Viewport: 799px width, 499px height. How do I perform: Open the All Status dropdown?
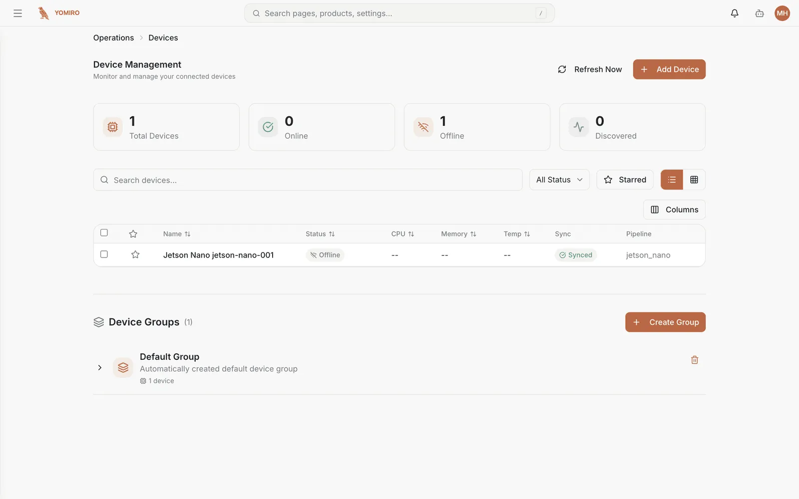coord(559,180)
